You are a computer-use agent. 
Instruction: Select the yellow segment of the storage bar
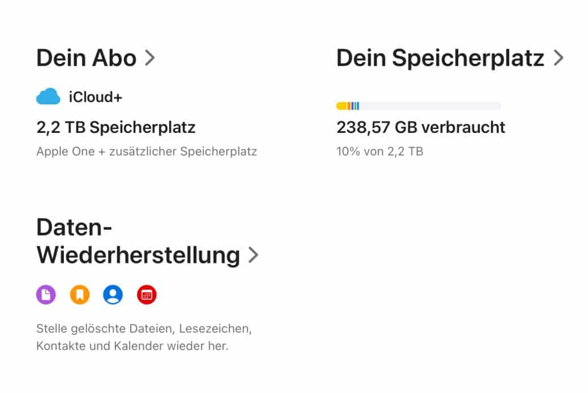[341, 106]
